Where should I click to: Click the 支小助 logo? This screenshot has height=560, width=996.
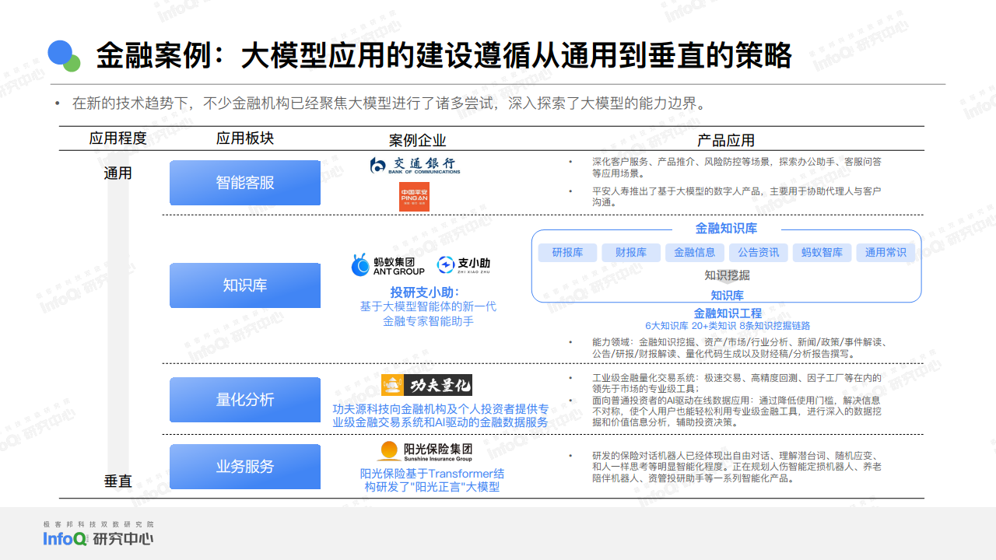click(x=464, y=265)
